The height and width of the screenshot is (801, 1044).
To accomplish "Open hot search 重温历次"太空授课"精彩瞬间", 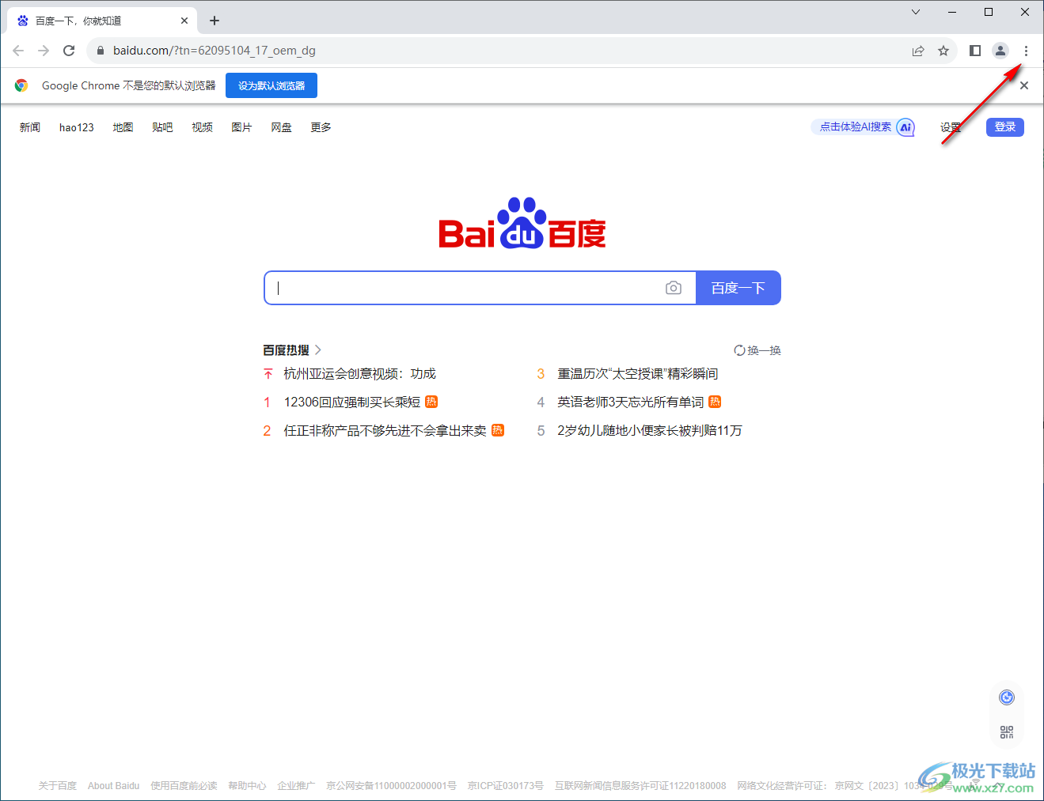I will coord(638,374).
